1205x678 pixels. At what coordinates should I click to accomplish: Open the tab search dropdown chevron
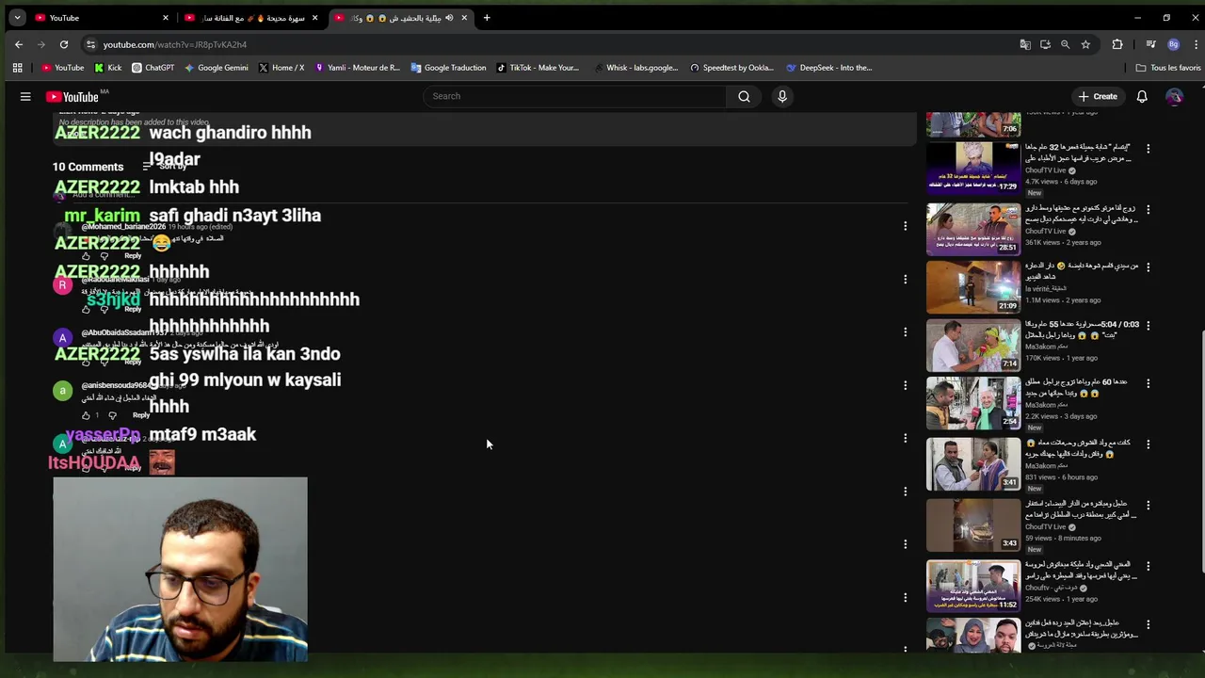click(x=17, y=18)
